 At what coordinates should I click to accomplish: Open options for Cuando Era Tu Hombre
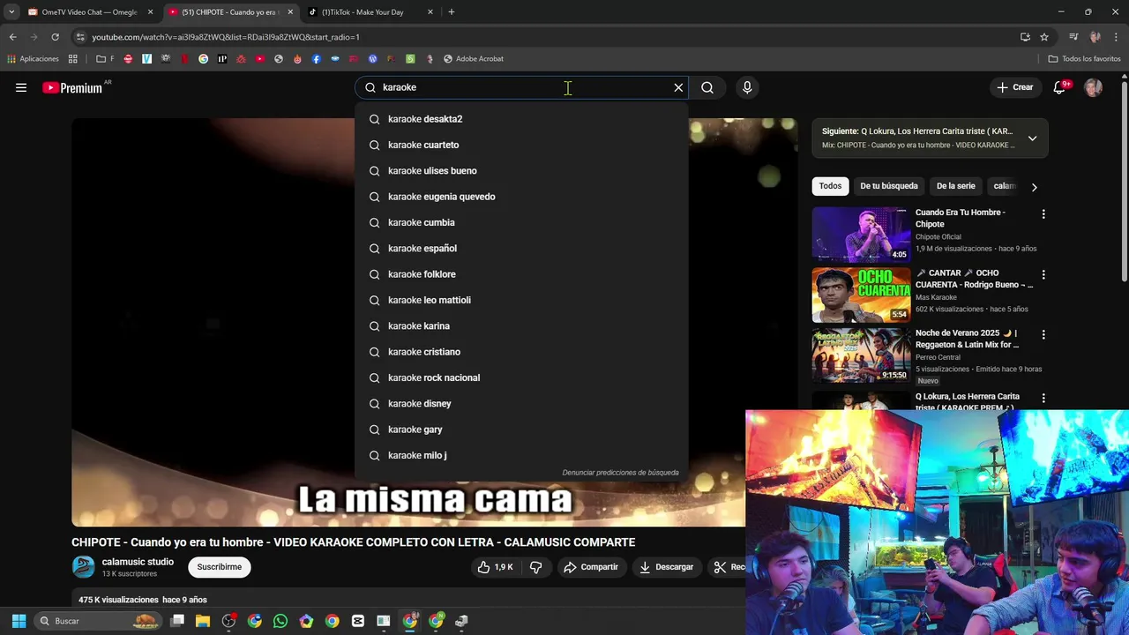1043,214
